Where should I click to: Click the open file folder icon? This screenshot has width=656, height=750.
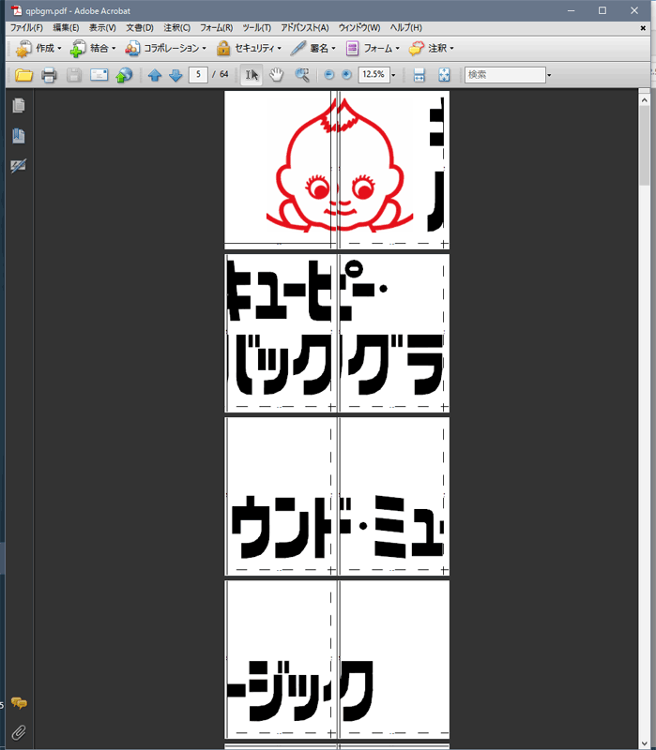point(23,75)
